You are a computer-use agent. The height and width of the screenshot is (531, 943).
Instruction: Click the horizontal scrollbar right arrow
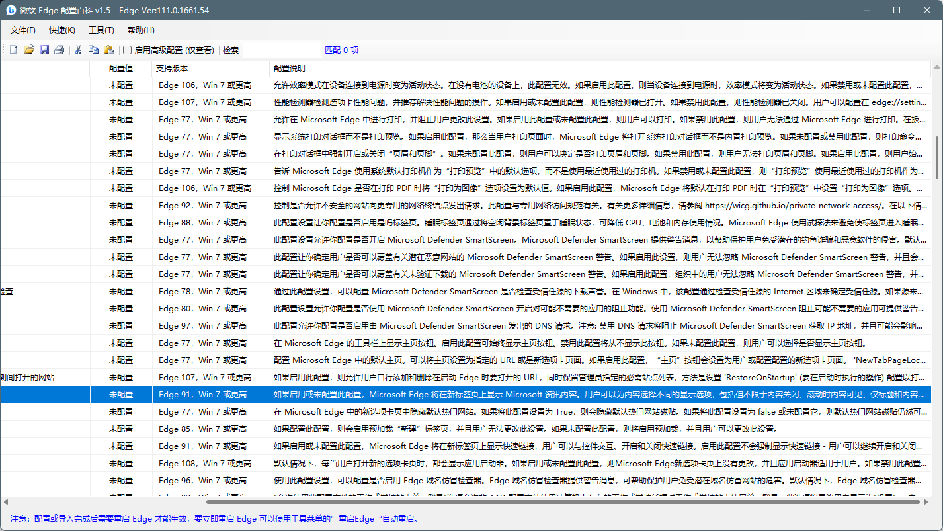click(926, 501)
